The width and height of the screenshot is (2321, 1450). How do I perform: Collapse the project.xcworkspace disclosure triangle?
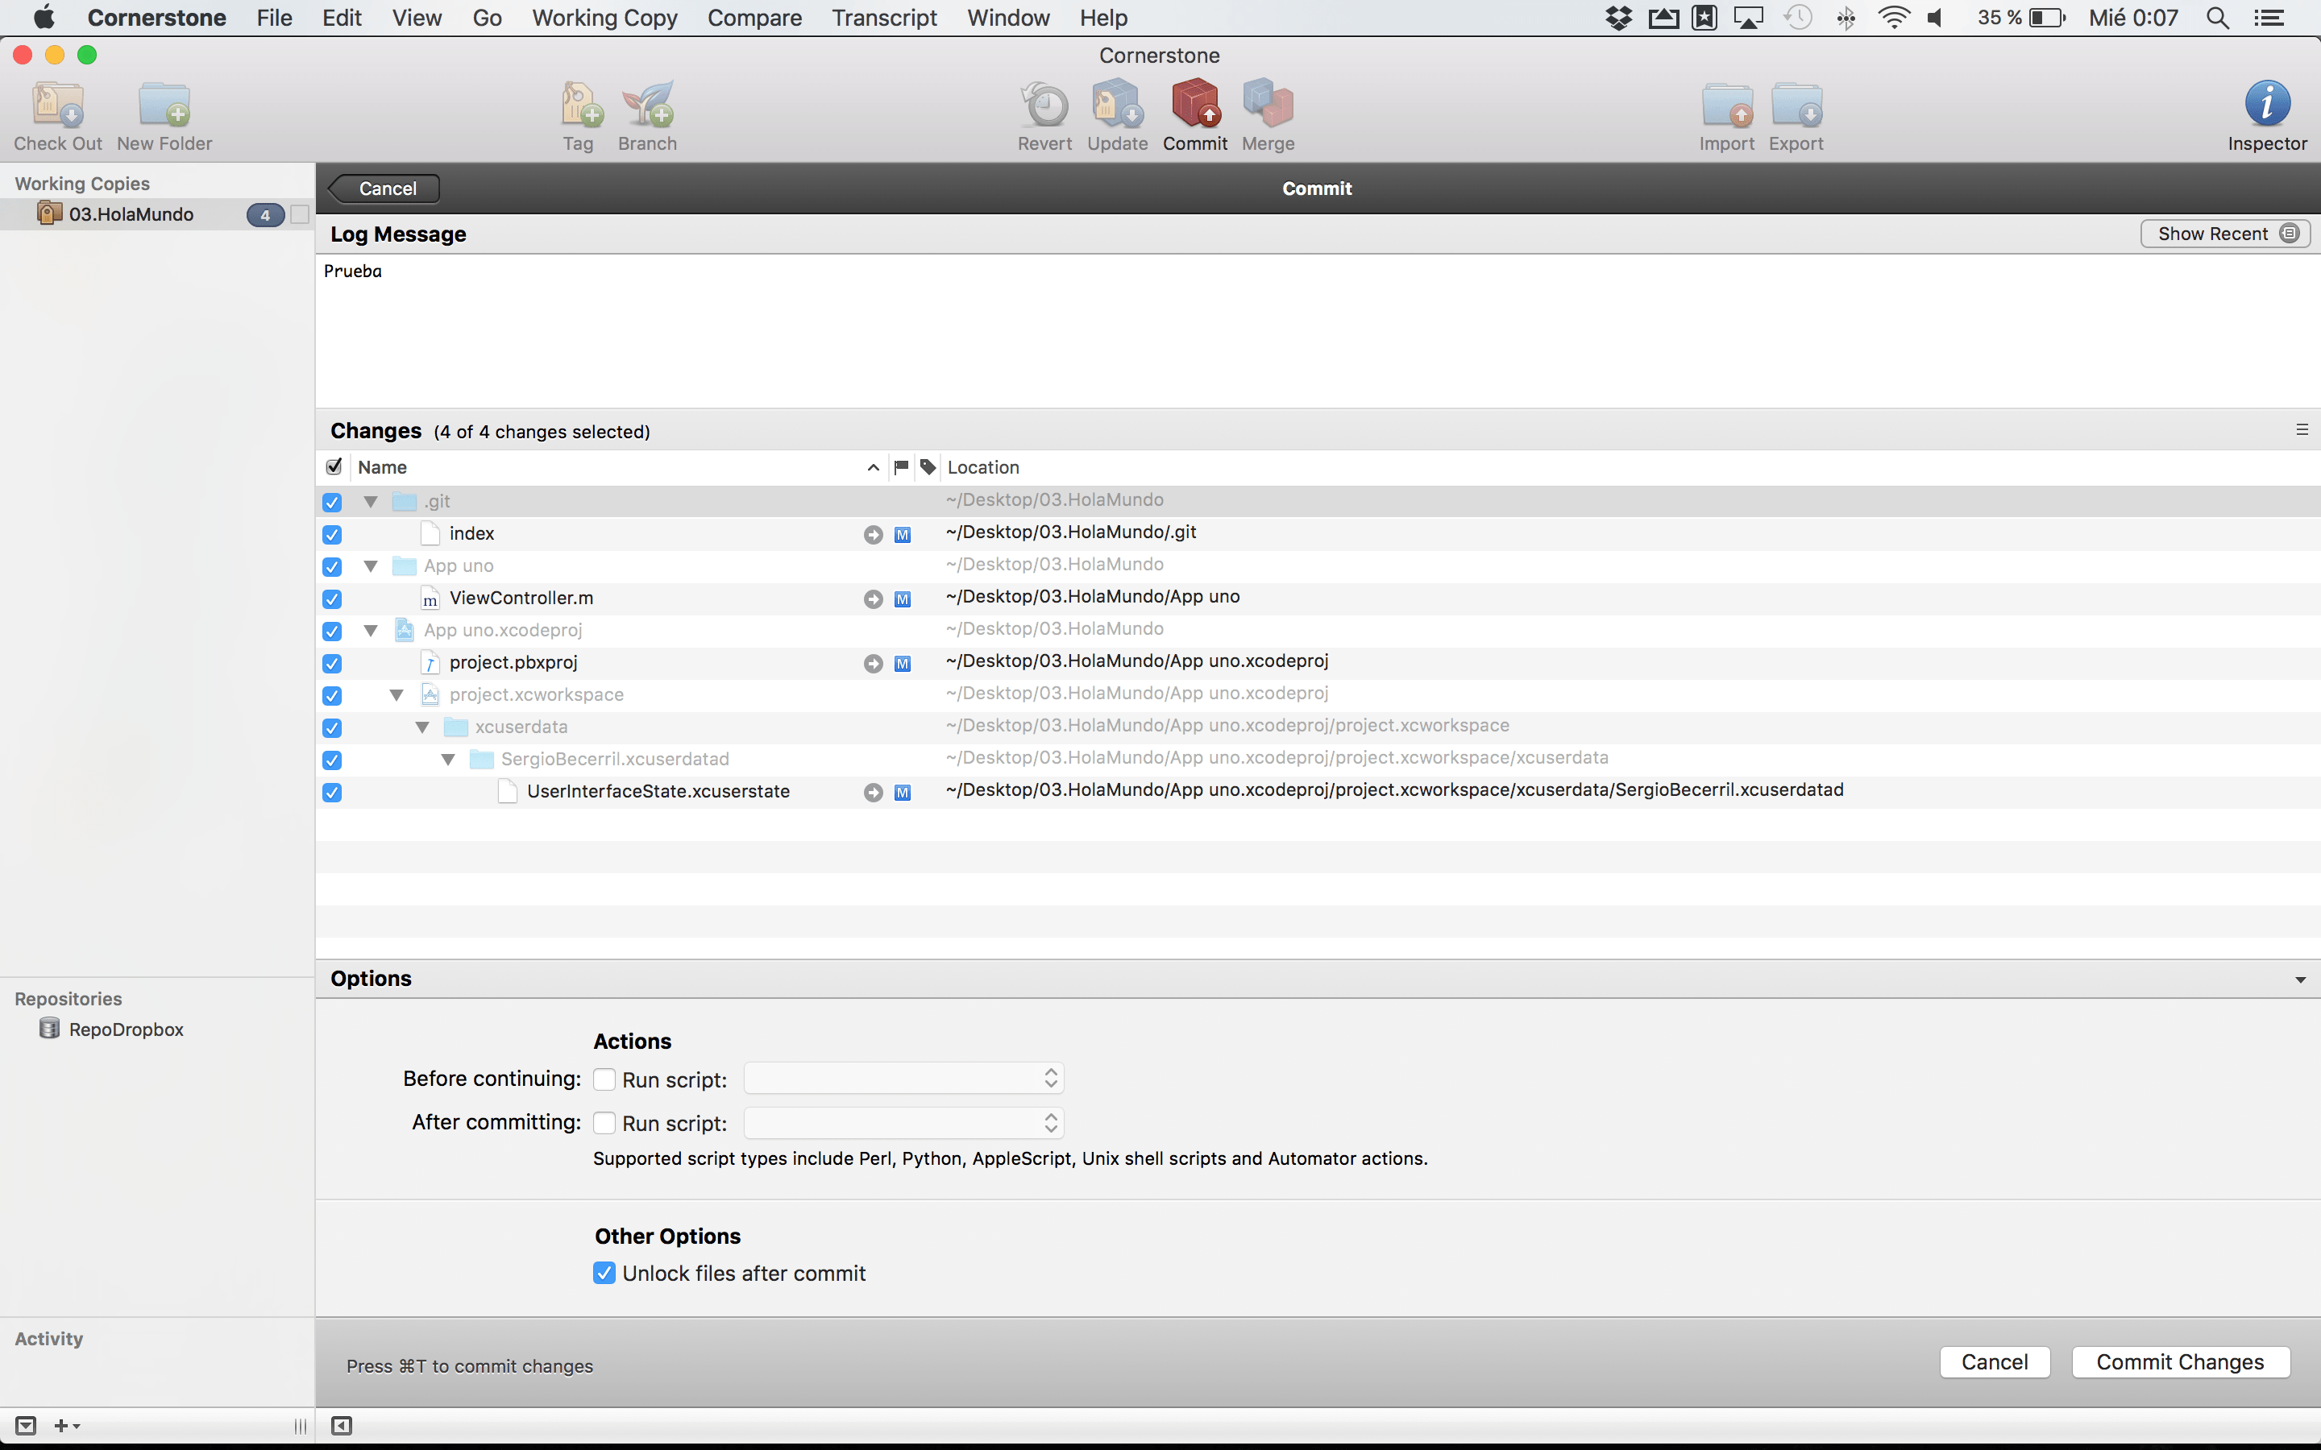397,694
